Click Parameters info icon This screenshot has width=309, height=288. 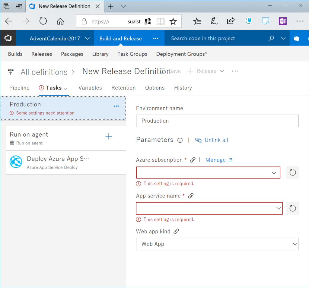[x=180, y=140]
